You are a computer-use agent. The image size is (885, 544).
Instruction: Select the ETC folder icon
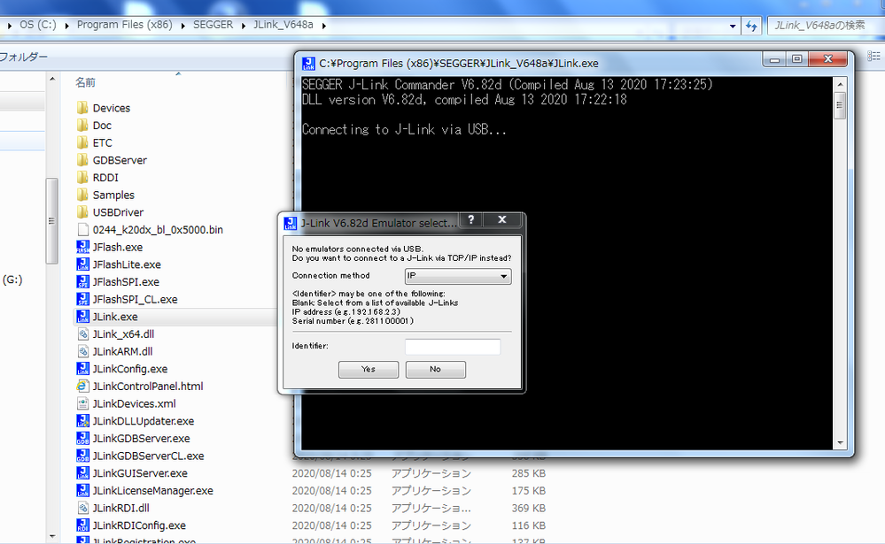click(82, 142)
